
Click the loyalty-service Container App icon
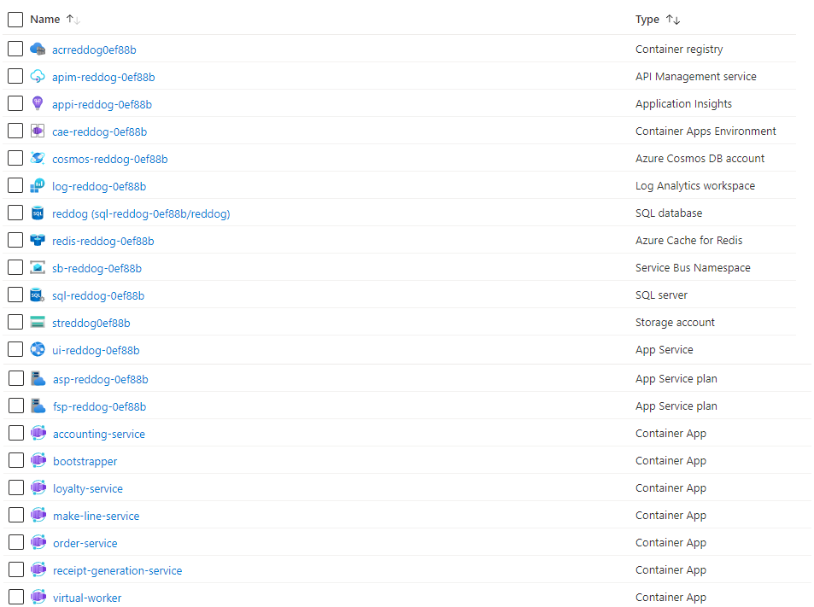pos(38,487)
